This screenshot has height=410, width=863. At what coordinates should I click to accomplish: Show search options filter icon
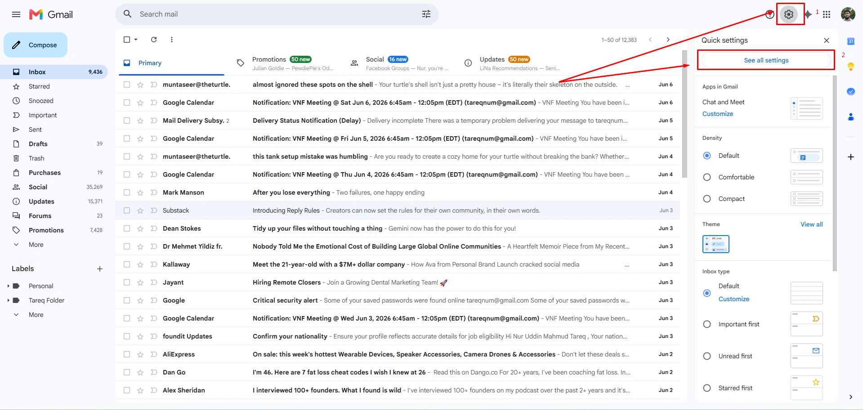pyautogui.click(x=426, y=14)
